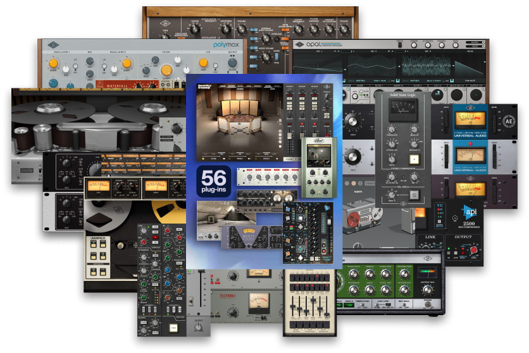This screenshot has height=353, width=529.
Task: Click the red indicator light on the silver 1176
Action: tap(470, 144)
